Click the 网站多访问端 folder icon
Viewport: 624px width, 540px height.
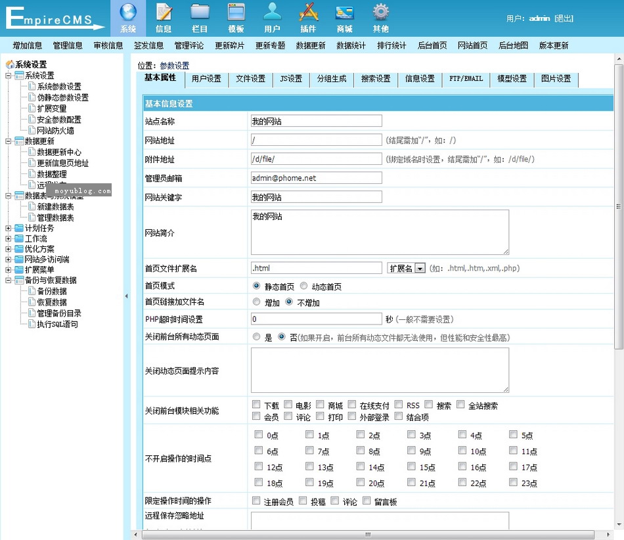(x=19, y=259)
